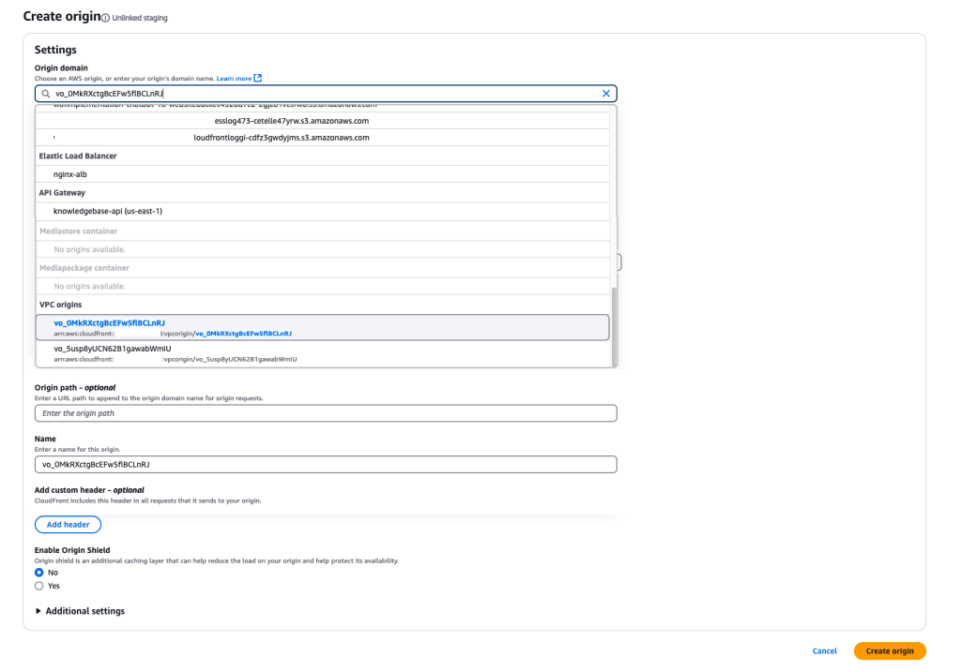The height and width of the screenshot is (671, 961).
Task: Click the Origin path input field
Action: click(324, 413)
